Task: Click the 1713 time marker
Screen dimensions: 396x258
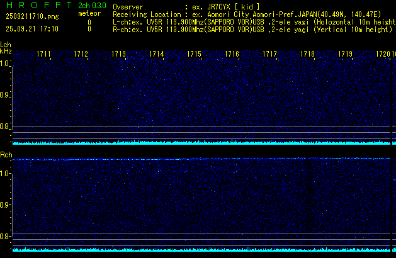Action: point(119,55)
